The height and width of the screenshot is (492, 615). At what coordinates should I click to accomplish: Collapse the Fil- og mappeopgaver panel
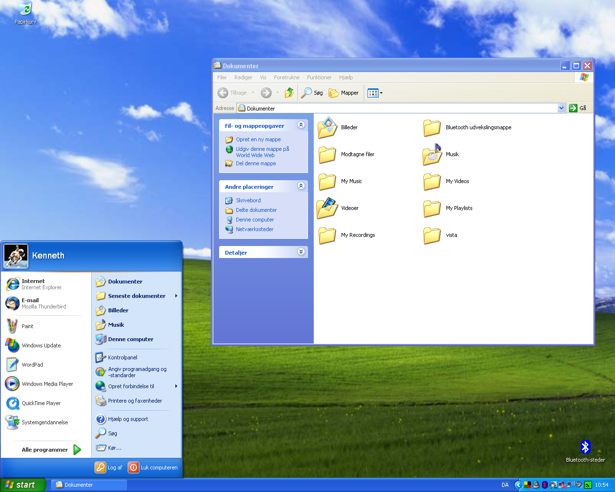coord(301,125)
